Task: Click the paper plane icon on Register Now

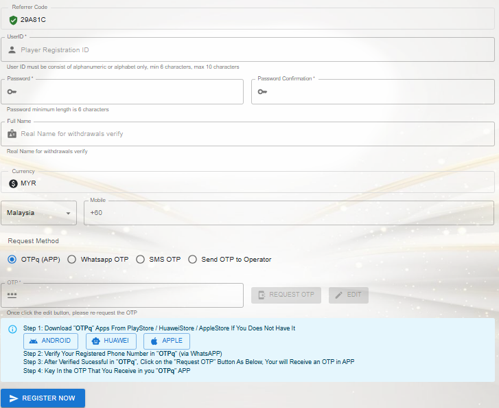Action: [x=14, y=398]
